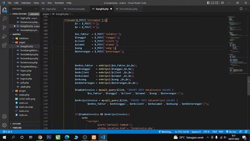The width and height of the screenshot is (250, 141).
Task: Open logout.php in the file tree
Action: click(x=26, y=79)
